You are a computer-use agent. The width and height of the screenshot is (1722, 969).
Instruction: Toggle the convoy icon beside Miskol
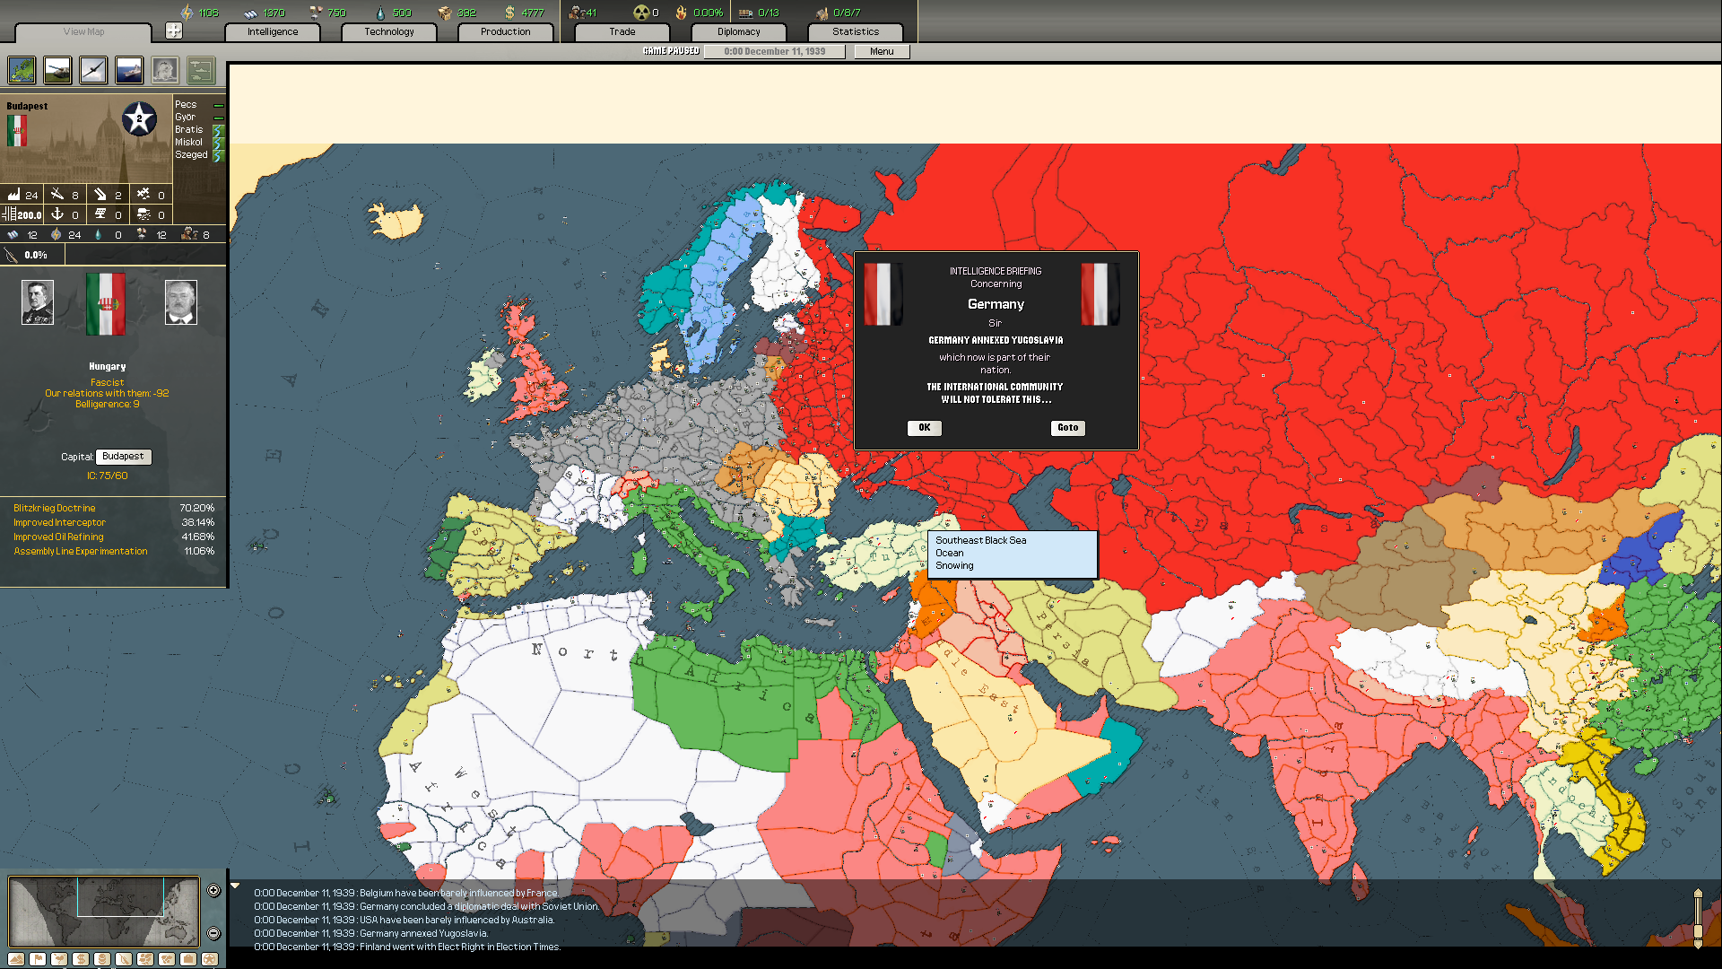click(221, 142)
